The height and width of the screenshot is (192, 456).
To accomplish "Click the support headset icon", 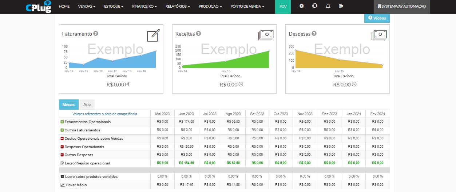I will click(315, 6).
